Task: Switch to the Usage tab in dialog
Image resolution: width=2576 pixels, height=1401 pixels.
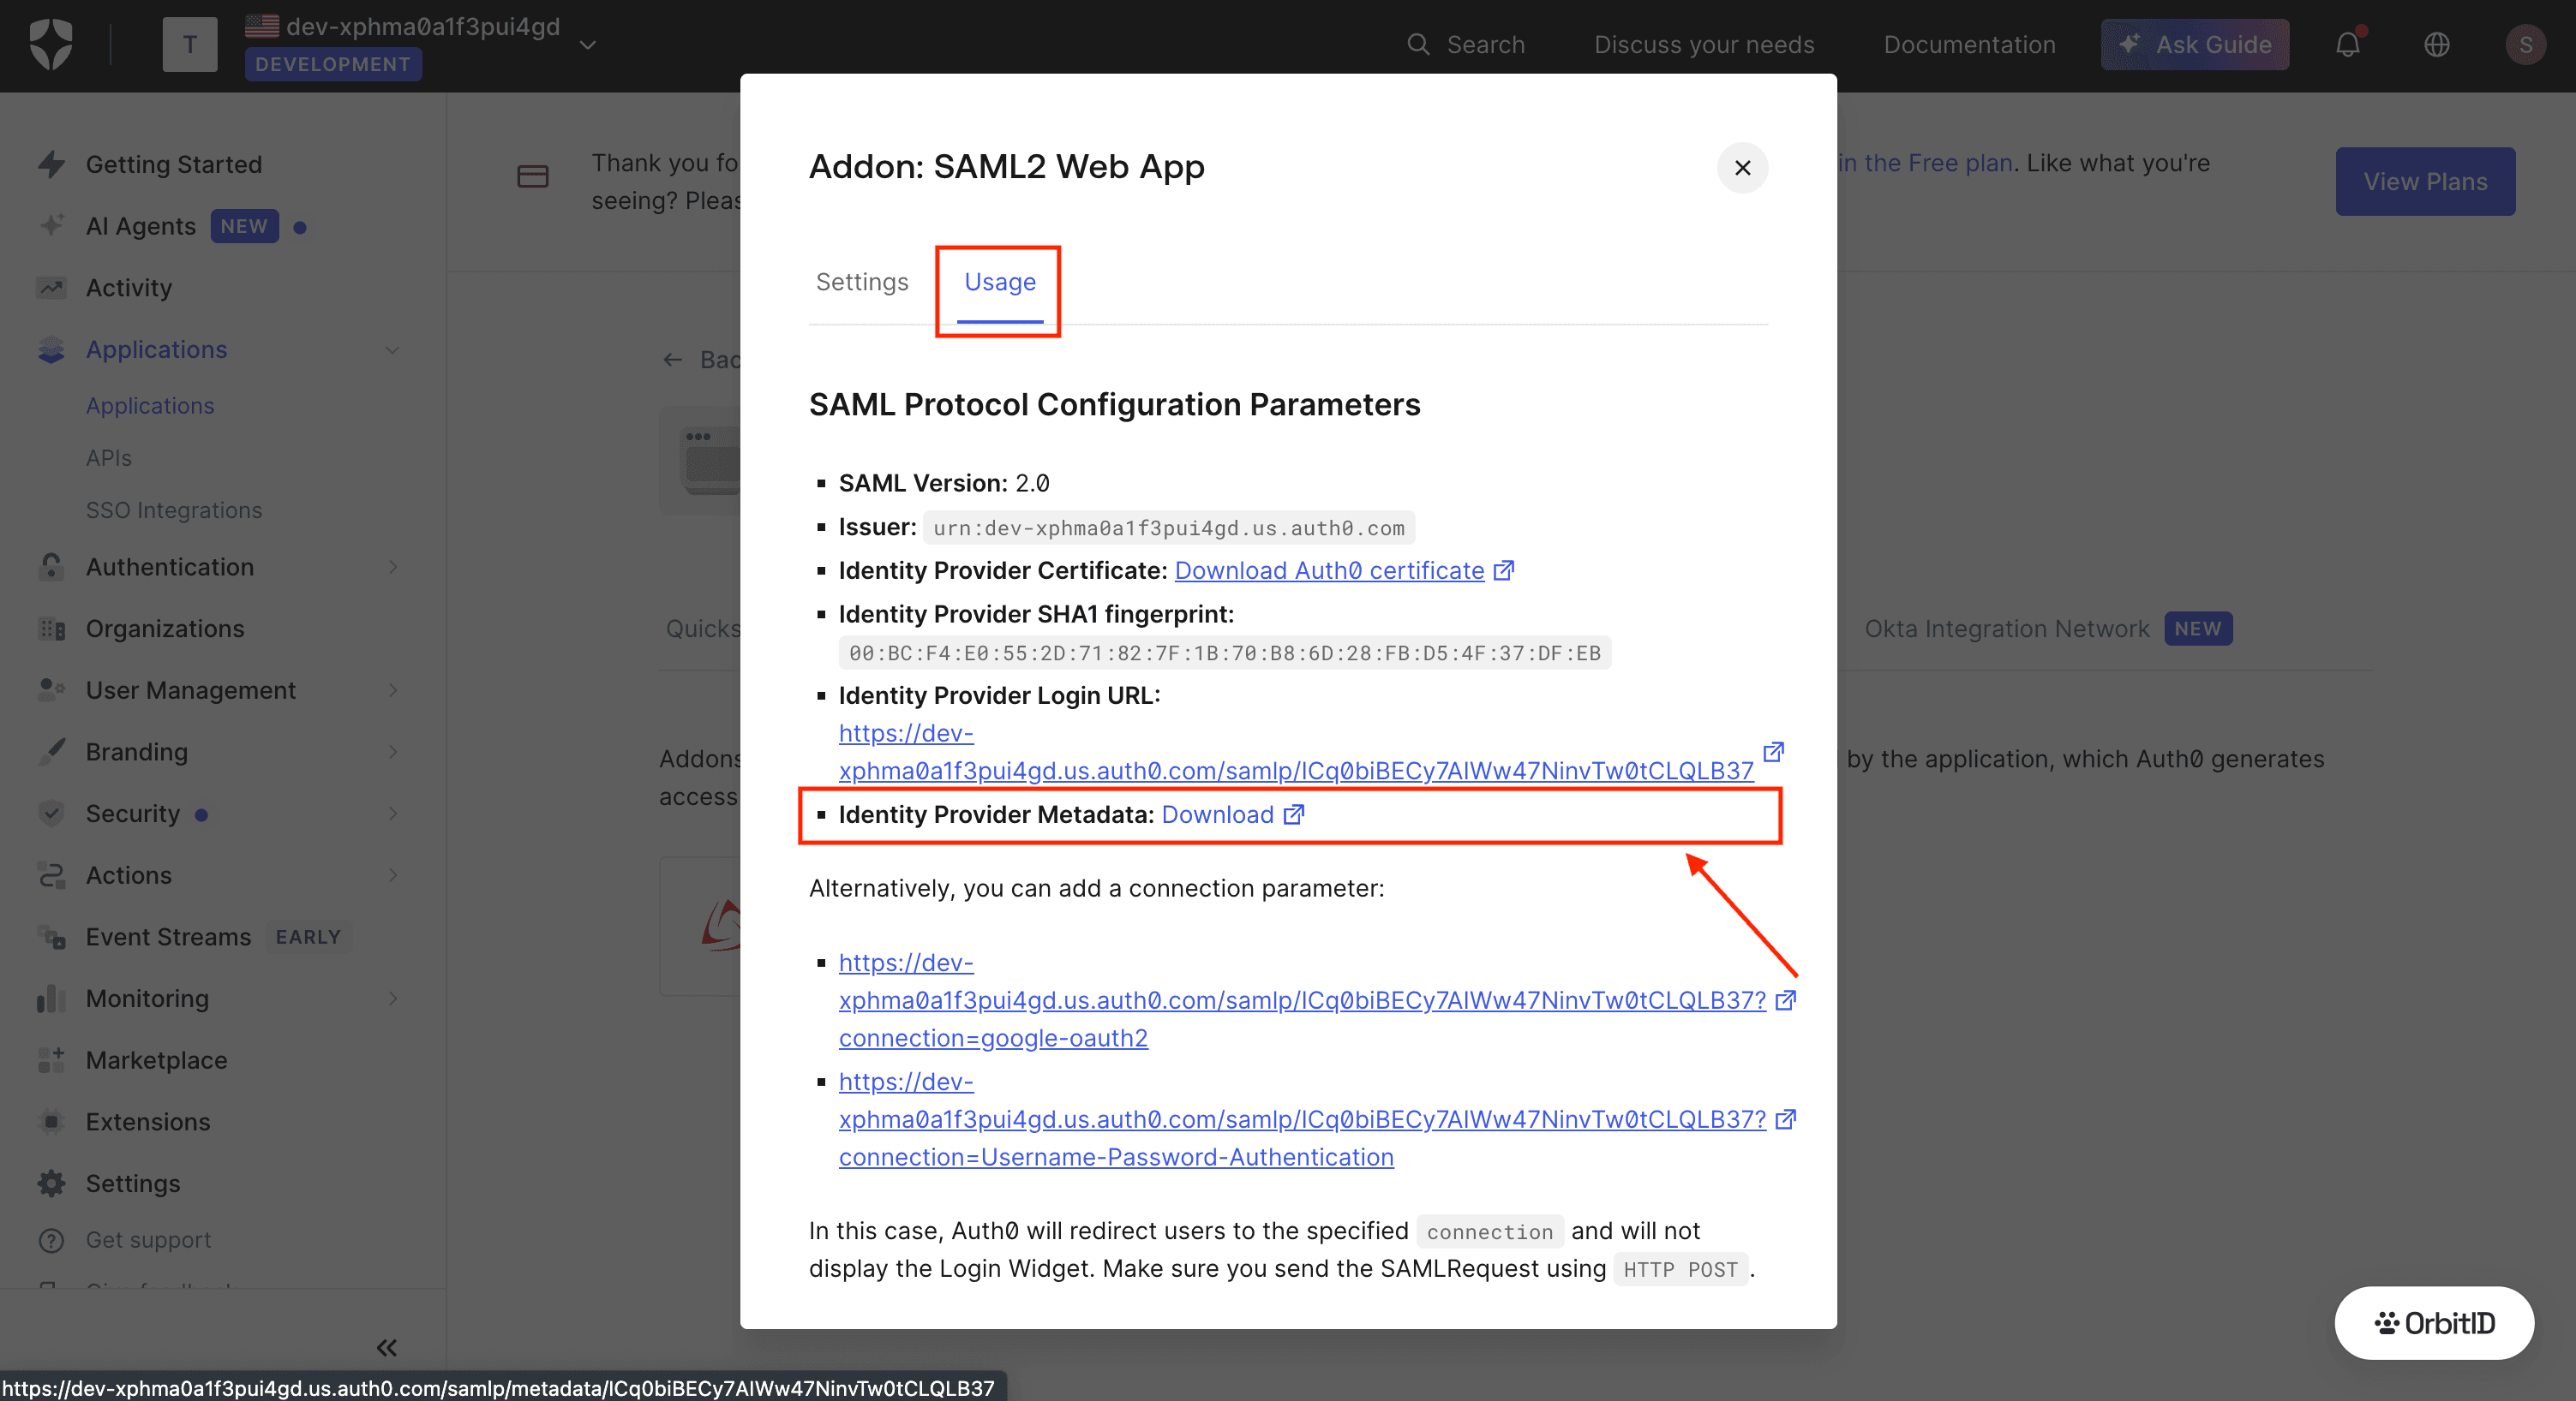Action: pyautogui.click(x=1000, y=282)
